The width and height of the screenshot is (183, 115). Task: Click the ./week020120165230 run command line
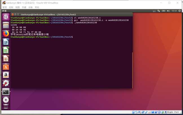pos(54,22)
